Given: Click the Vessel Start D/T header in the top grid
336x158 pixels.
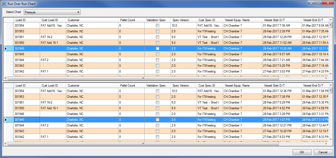Looking at the screenshot, I should coord(281,20).
